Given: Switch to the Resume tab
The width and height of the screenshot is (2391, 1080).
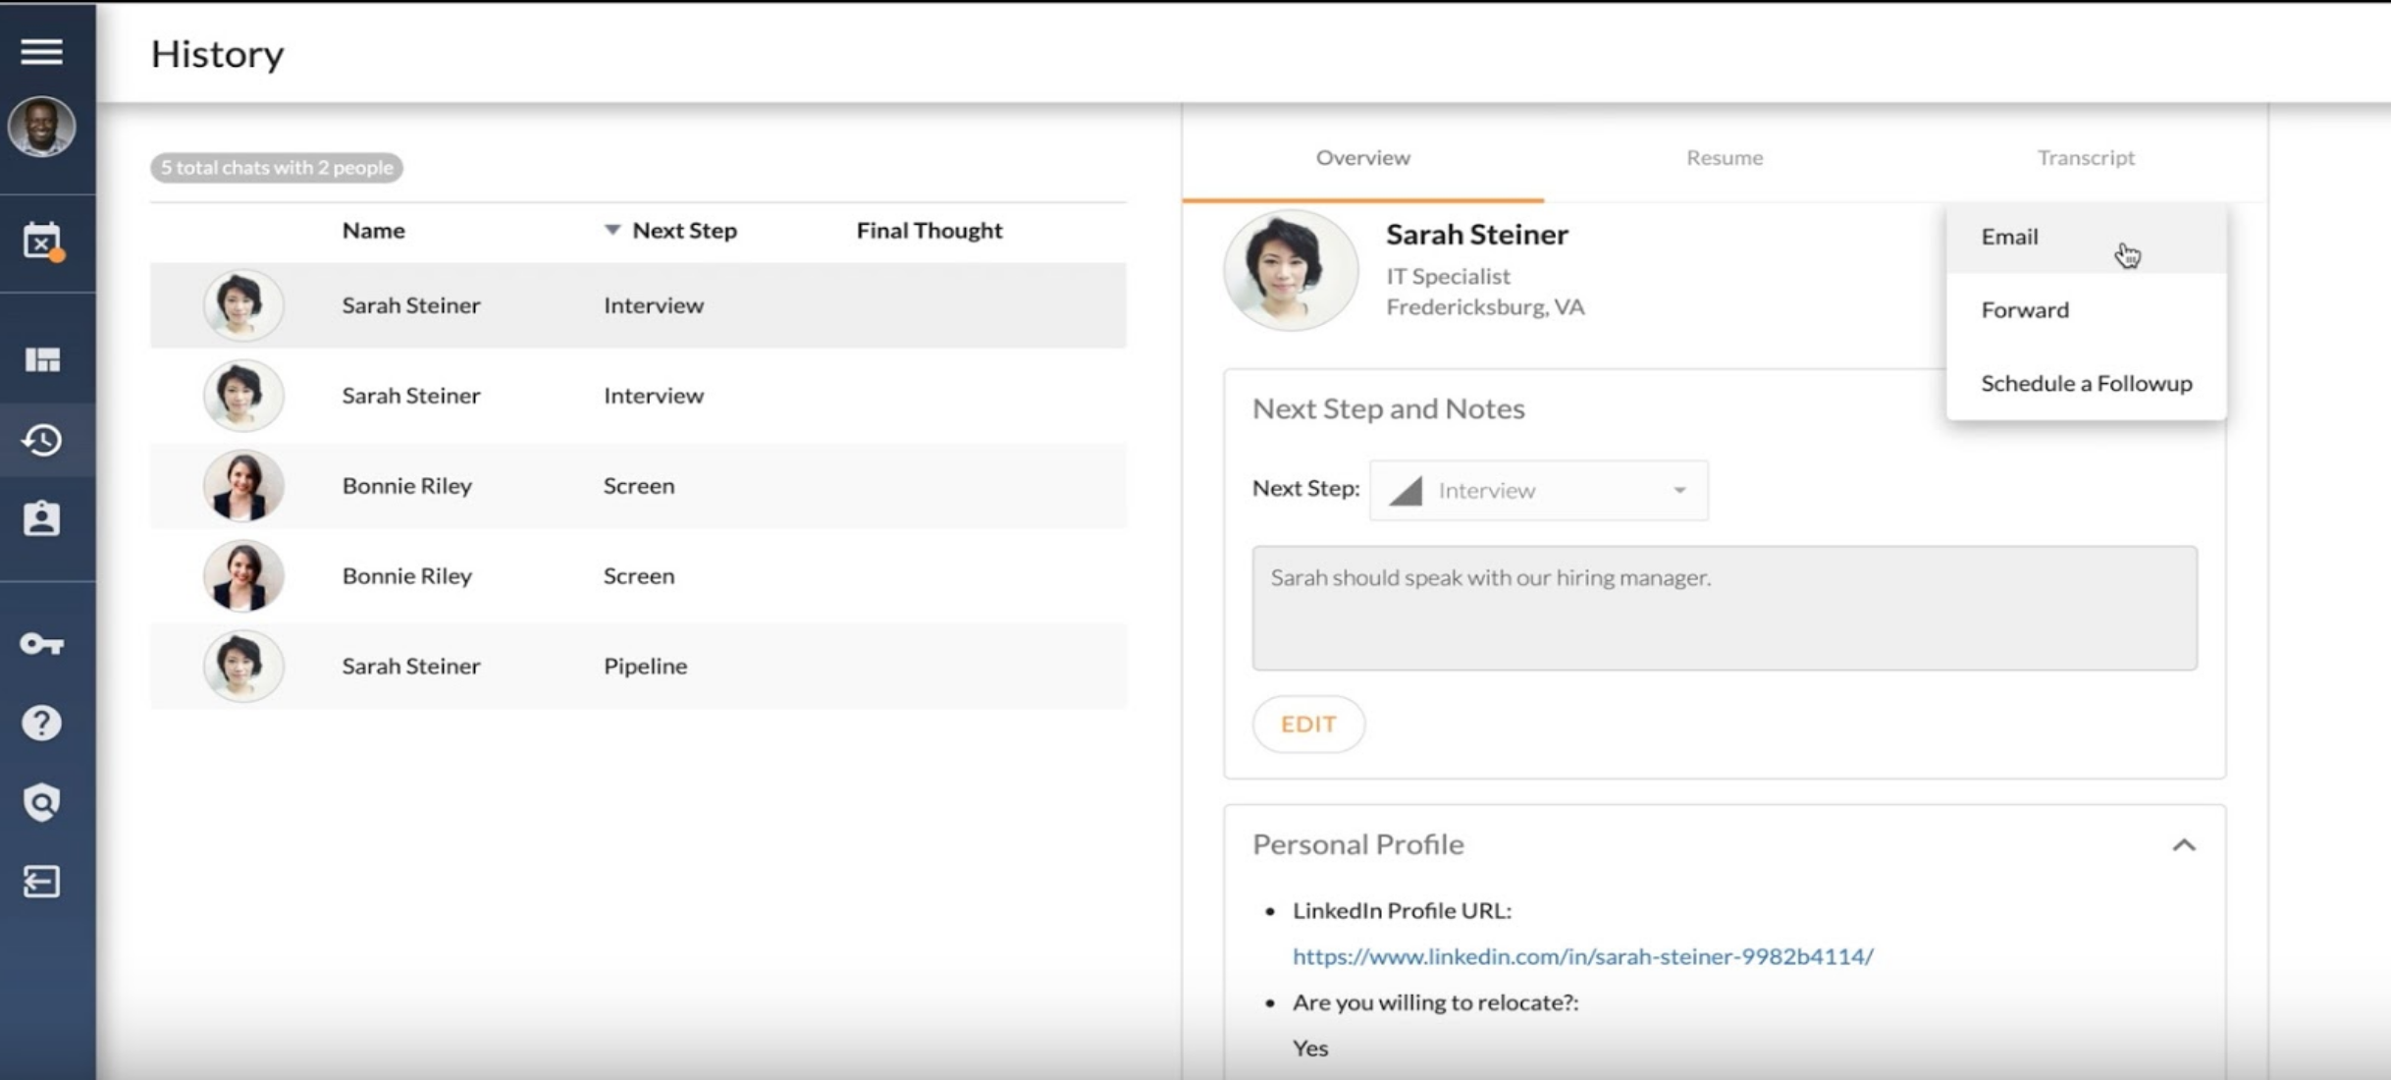Looking at the screenshot, I should coord(1725,157).
